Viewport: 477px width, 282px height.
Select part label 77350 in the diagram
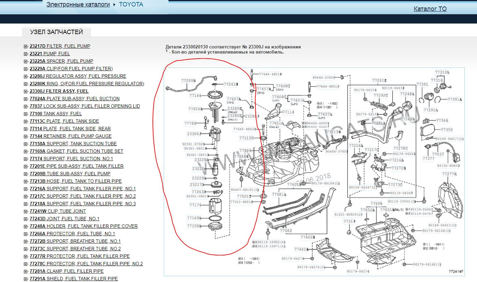click(447, 130)
